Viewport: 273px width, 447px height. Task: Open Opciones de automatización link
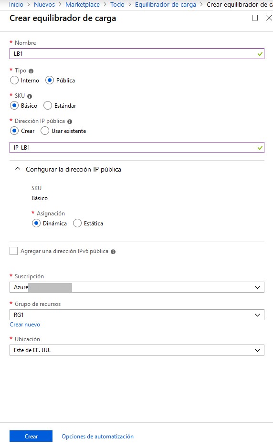98,437
